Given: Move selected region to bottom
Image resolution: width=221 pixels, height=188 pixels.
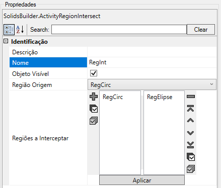Looking at the screenshot, I should pyautogui.click(x=191, y=145).
